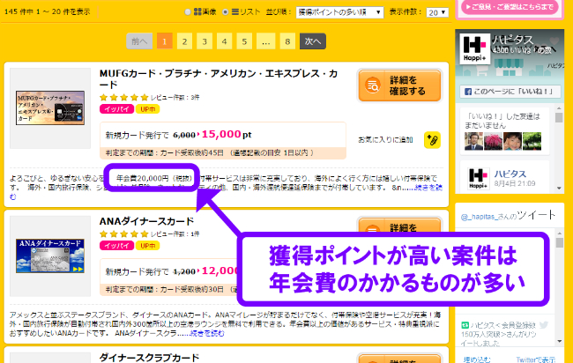573x363 pixels.
Task: Click the MUFG card thumbnail image
Action: coord(50,108)
